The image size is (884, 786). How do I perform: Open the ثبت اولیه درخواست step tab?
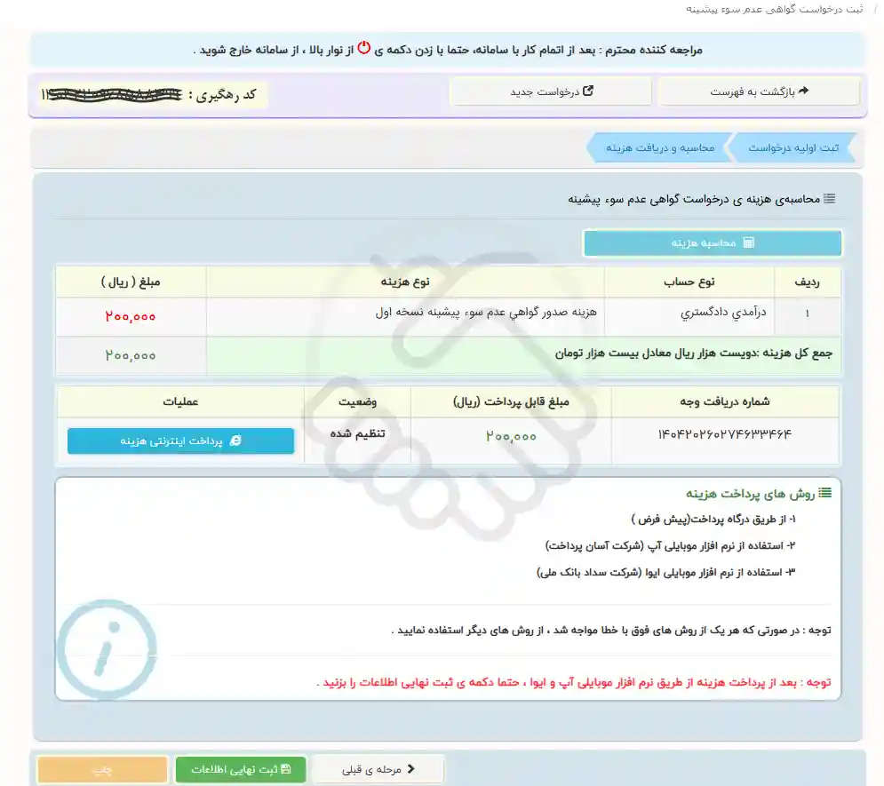pos(792,147)
